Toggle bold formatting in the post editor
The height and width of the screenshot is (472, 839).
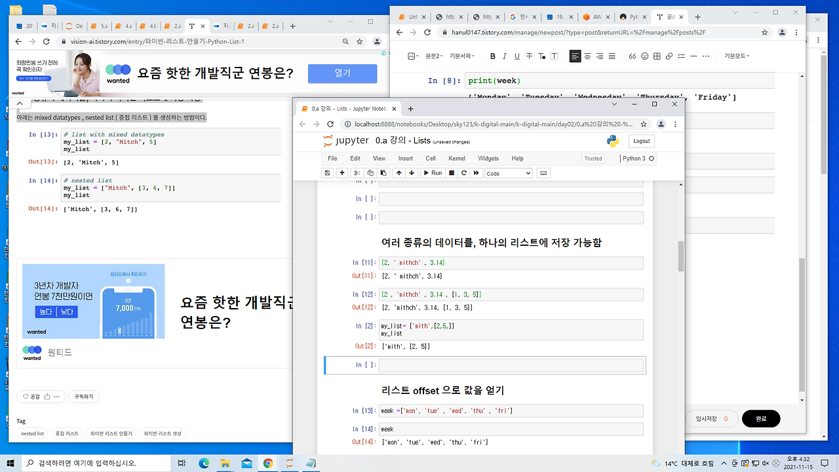pyautogui.click(x=492, y=56)
